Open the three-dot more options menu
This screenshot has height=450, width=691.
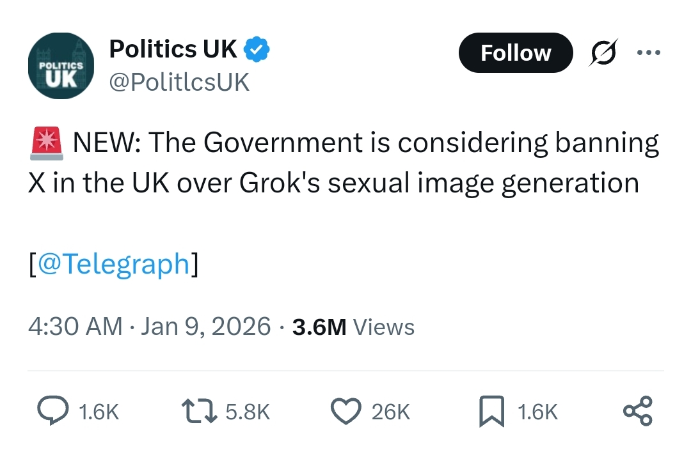[x=647, y=52]
